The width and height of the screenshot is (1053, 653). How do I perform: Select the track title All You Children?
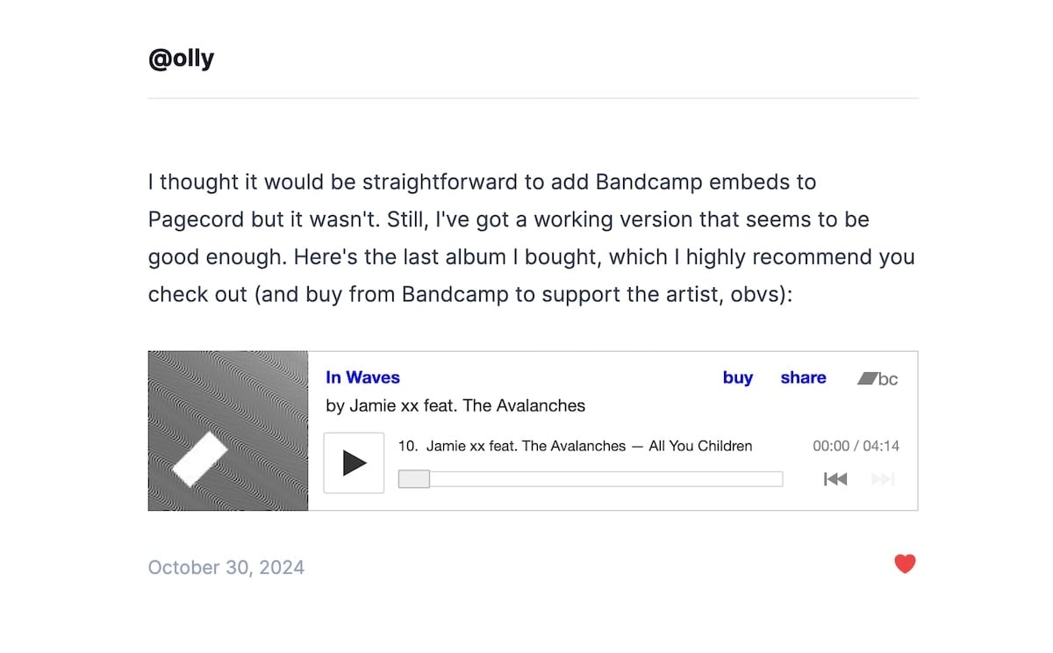[700, 446]
